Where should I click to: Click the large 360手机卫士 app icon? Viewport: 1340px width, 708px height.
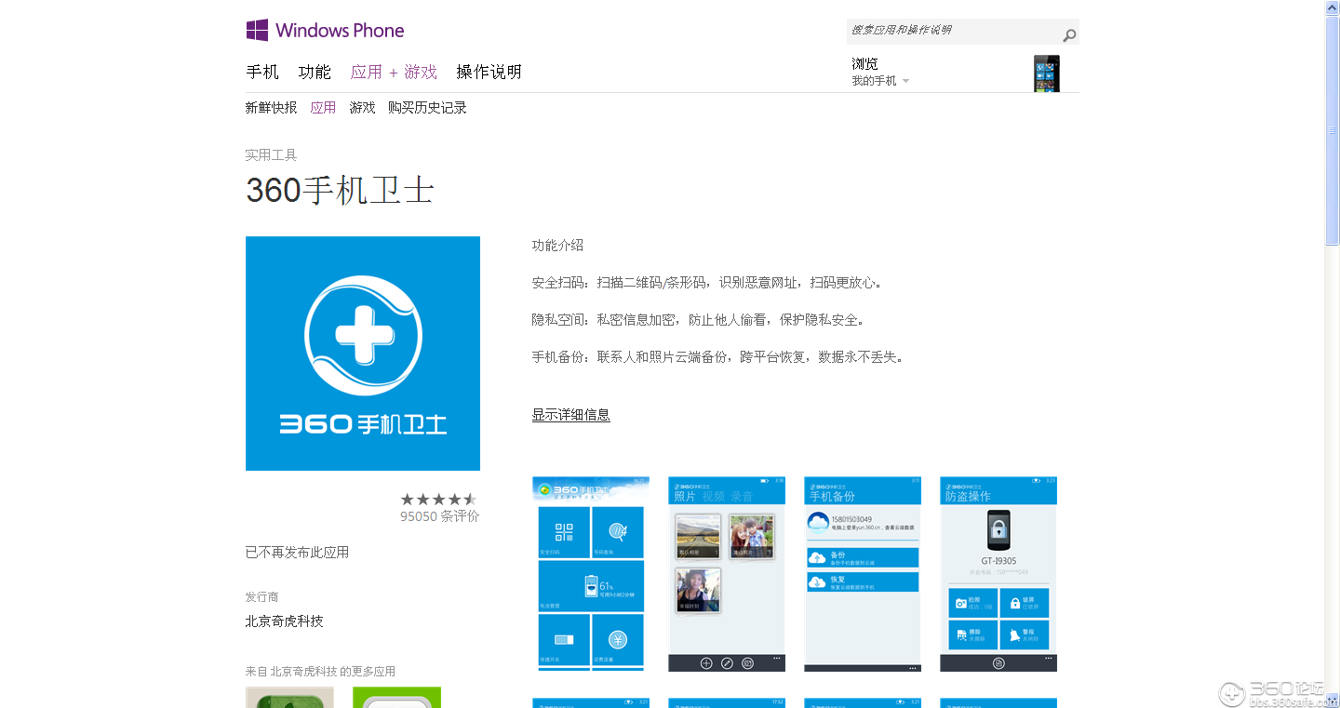363,354
